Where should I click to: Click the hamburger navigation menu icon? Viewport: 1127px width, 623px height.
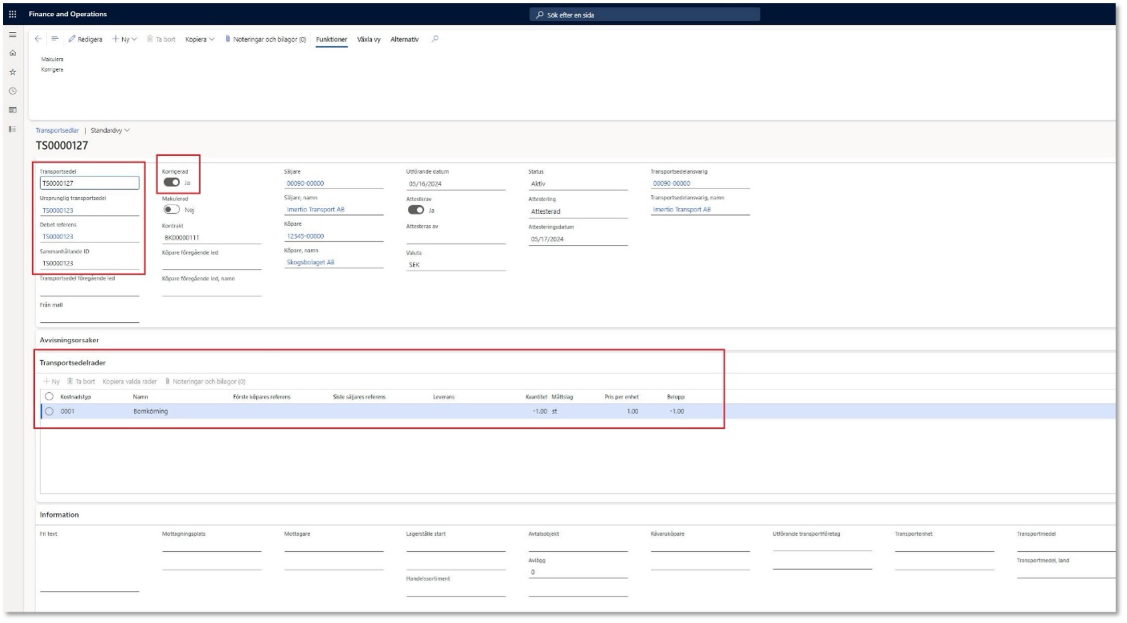(x=13, y=35)
